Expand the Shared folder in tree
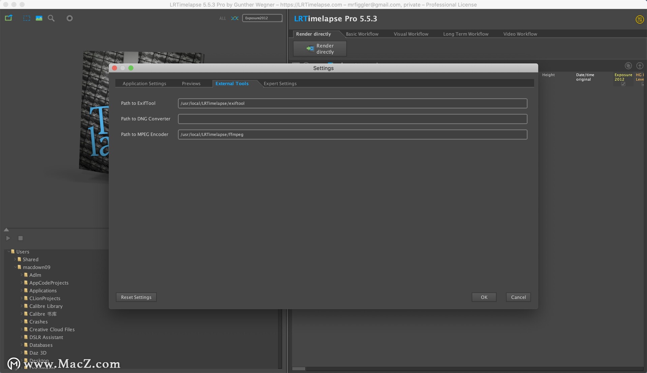 [15, 259]
